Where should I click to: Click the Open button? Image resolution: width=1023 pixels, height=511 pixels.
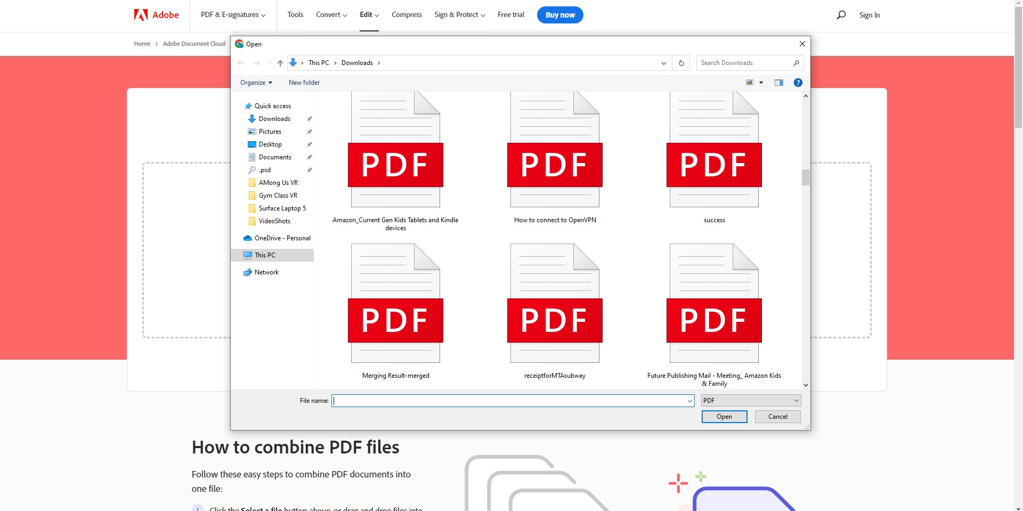724,416
